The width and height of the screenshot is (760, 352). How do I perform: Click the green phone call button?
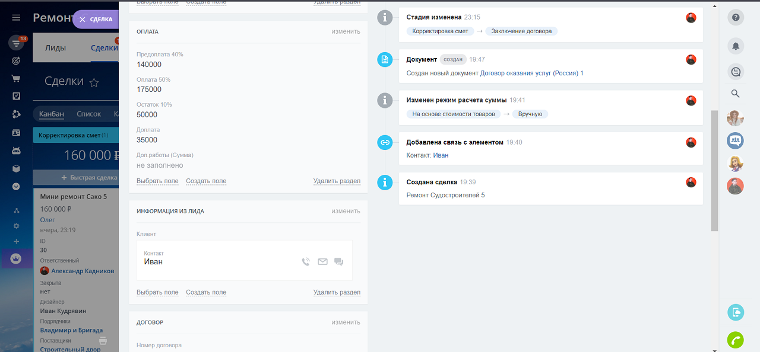coord(736,340)
